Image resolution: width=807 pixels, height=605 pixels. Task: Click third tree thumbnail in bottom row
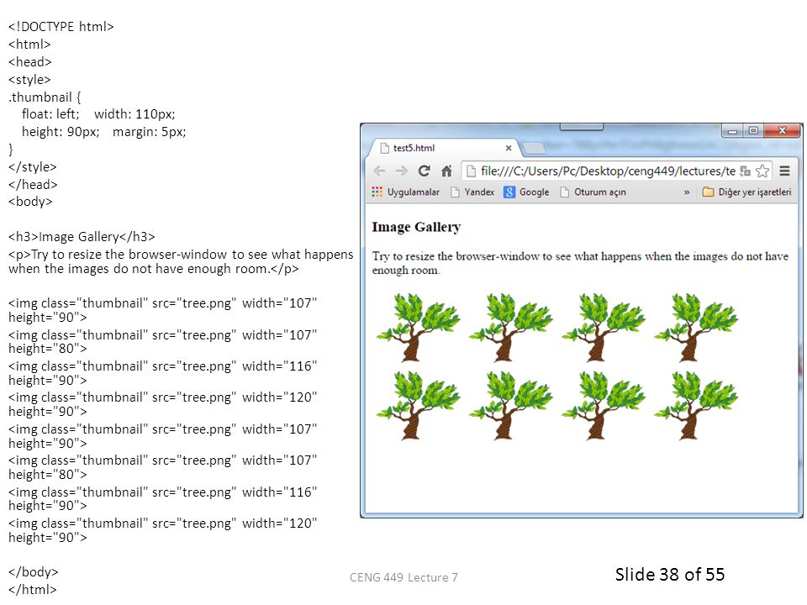604,405
